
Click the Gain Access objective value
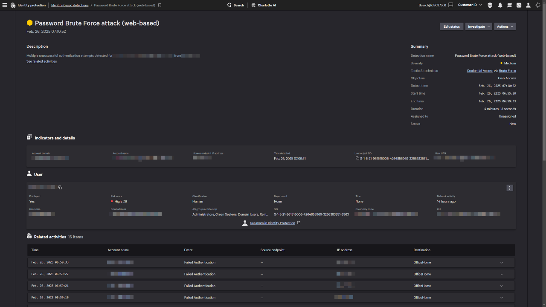[507, 78]
